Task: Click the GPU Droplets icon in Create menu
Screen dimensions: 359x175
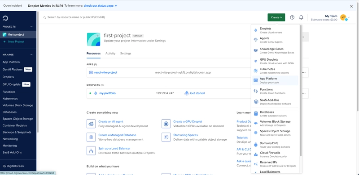Action: coord(256,61)
